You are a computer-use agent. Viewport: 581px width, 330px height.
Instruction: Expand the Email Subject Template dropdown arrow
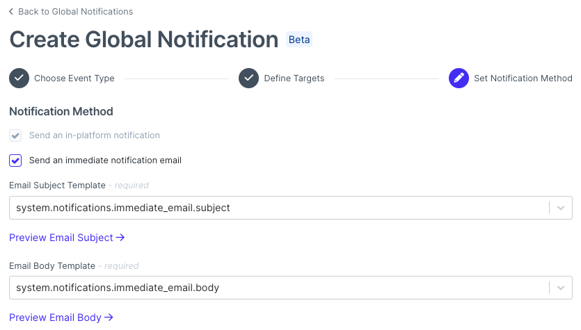pos(561,208)
